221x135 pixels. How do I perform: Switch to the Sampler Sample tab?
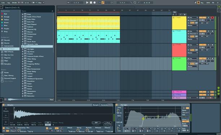point(96,105)
